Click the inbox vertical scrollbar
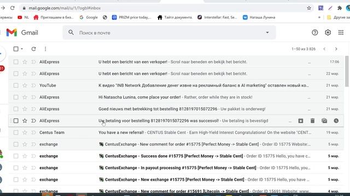Viewport: 350px width, 196px height. point(347,71)
